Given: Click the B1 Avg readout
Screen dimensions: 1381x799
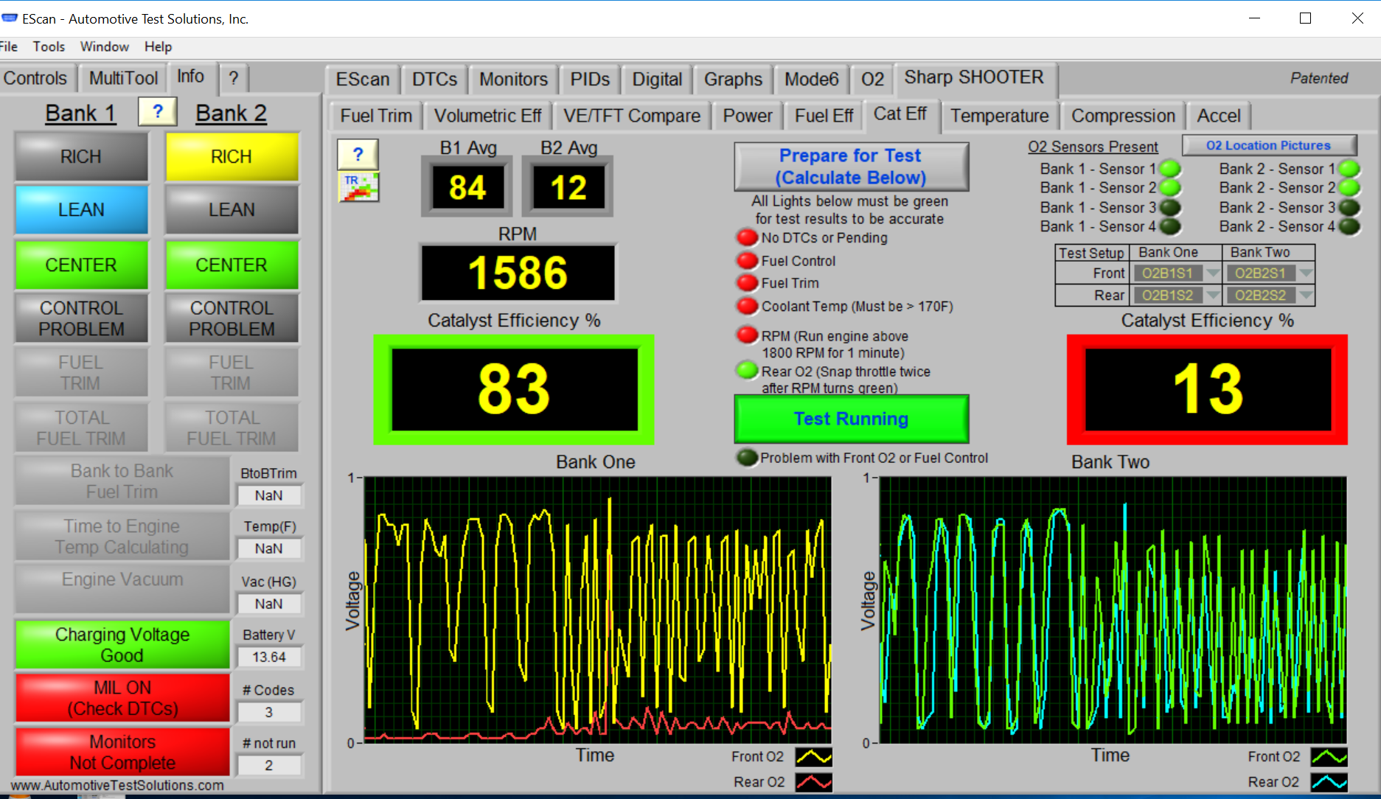Looking at the screenshot, I should point(467,187).
